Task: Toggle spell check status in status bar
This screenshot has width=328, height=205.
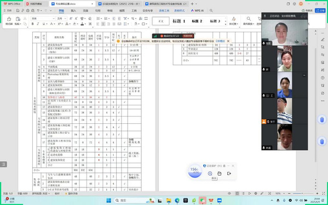Action: click(41, 193)
